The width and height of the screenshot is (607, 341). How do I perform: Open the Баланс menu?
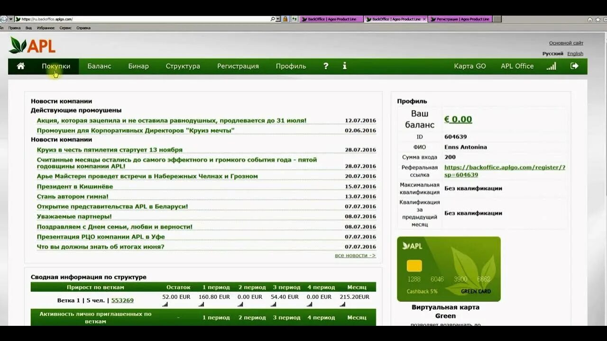coord(99,66)
